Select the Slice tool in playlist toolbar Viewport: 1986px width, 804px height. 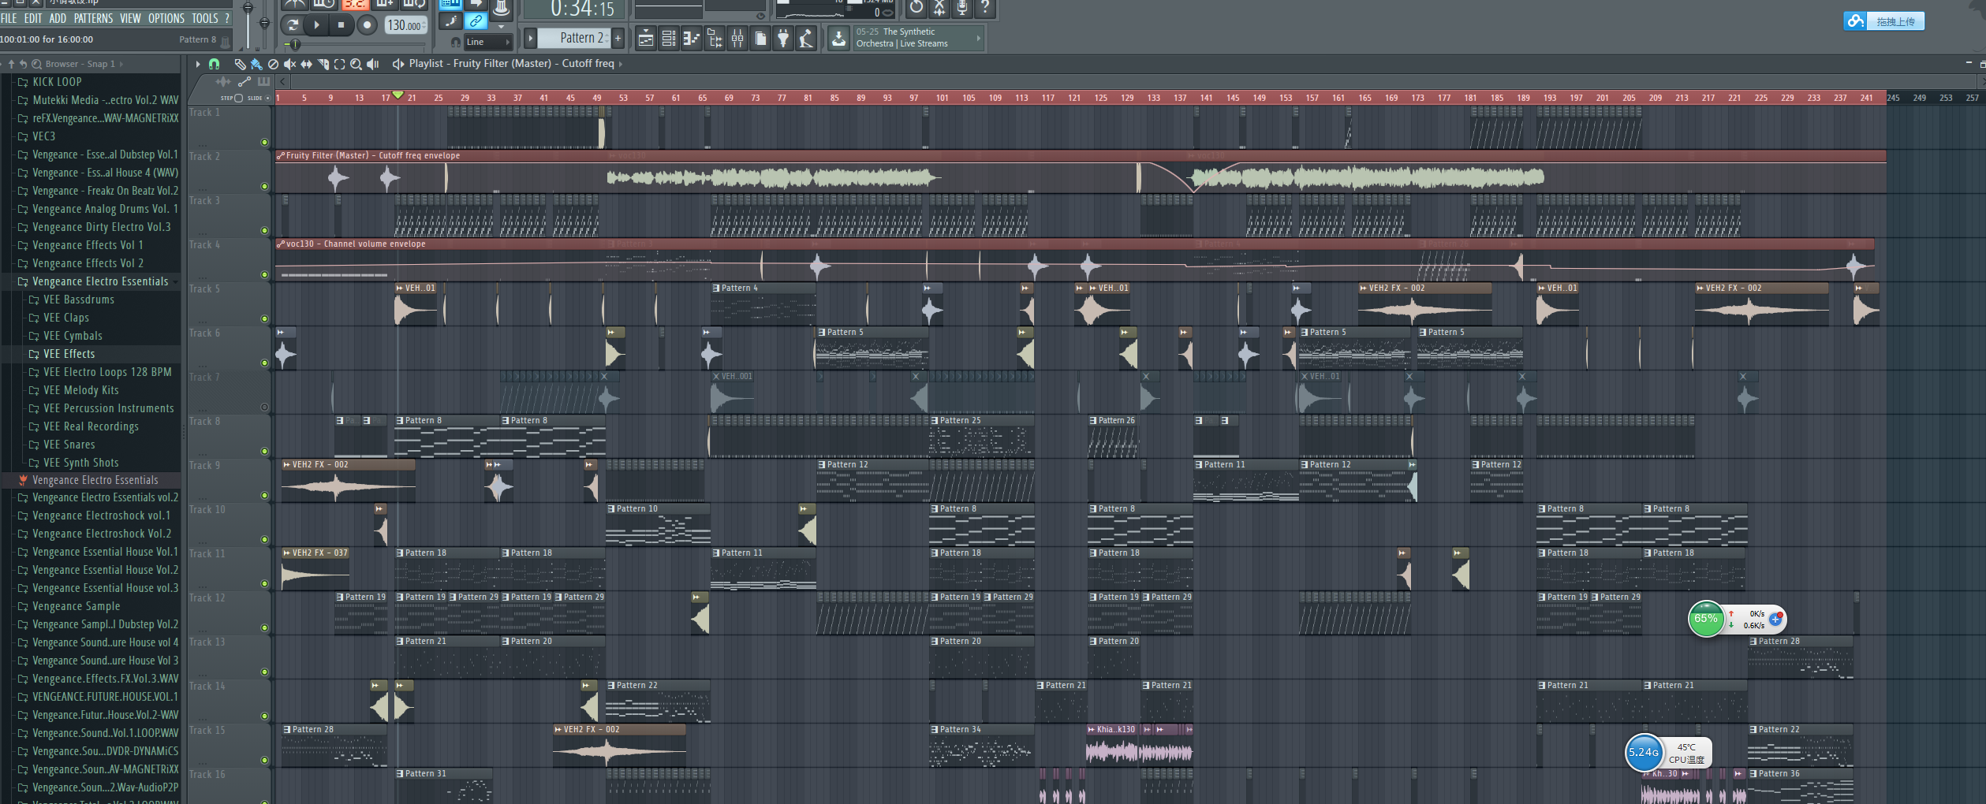(323, 64)
